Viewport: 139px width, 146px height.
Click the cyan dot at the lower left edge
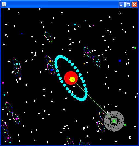pos(4,95)
